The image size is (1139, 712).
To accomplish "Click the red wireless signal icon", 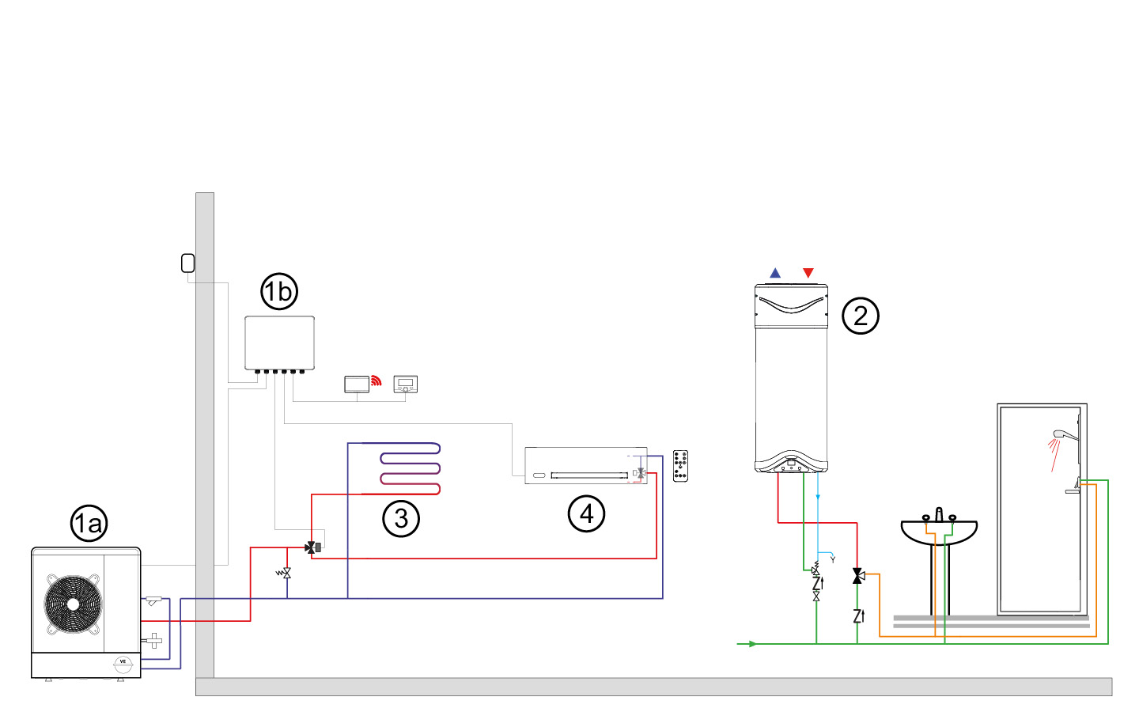I will coord(377,381).
